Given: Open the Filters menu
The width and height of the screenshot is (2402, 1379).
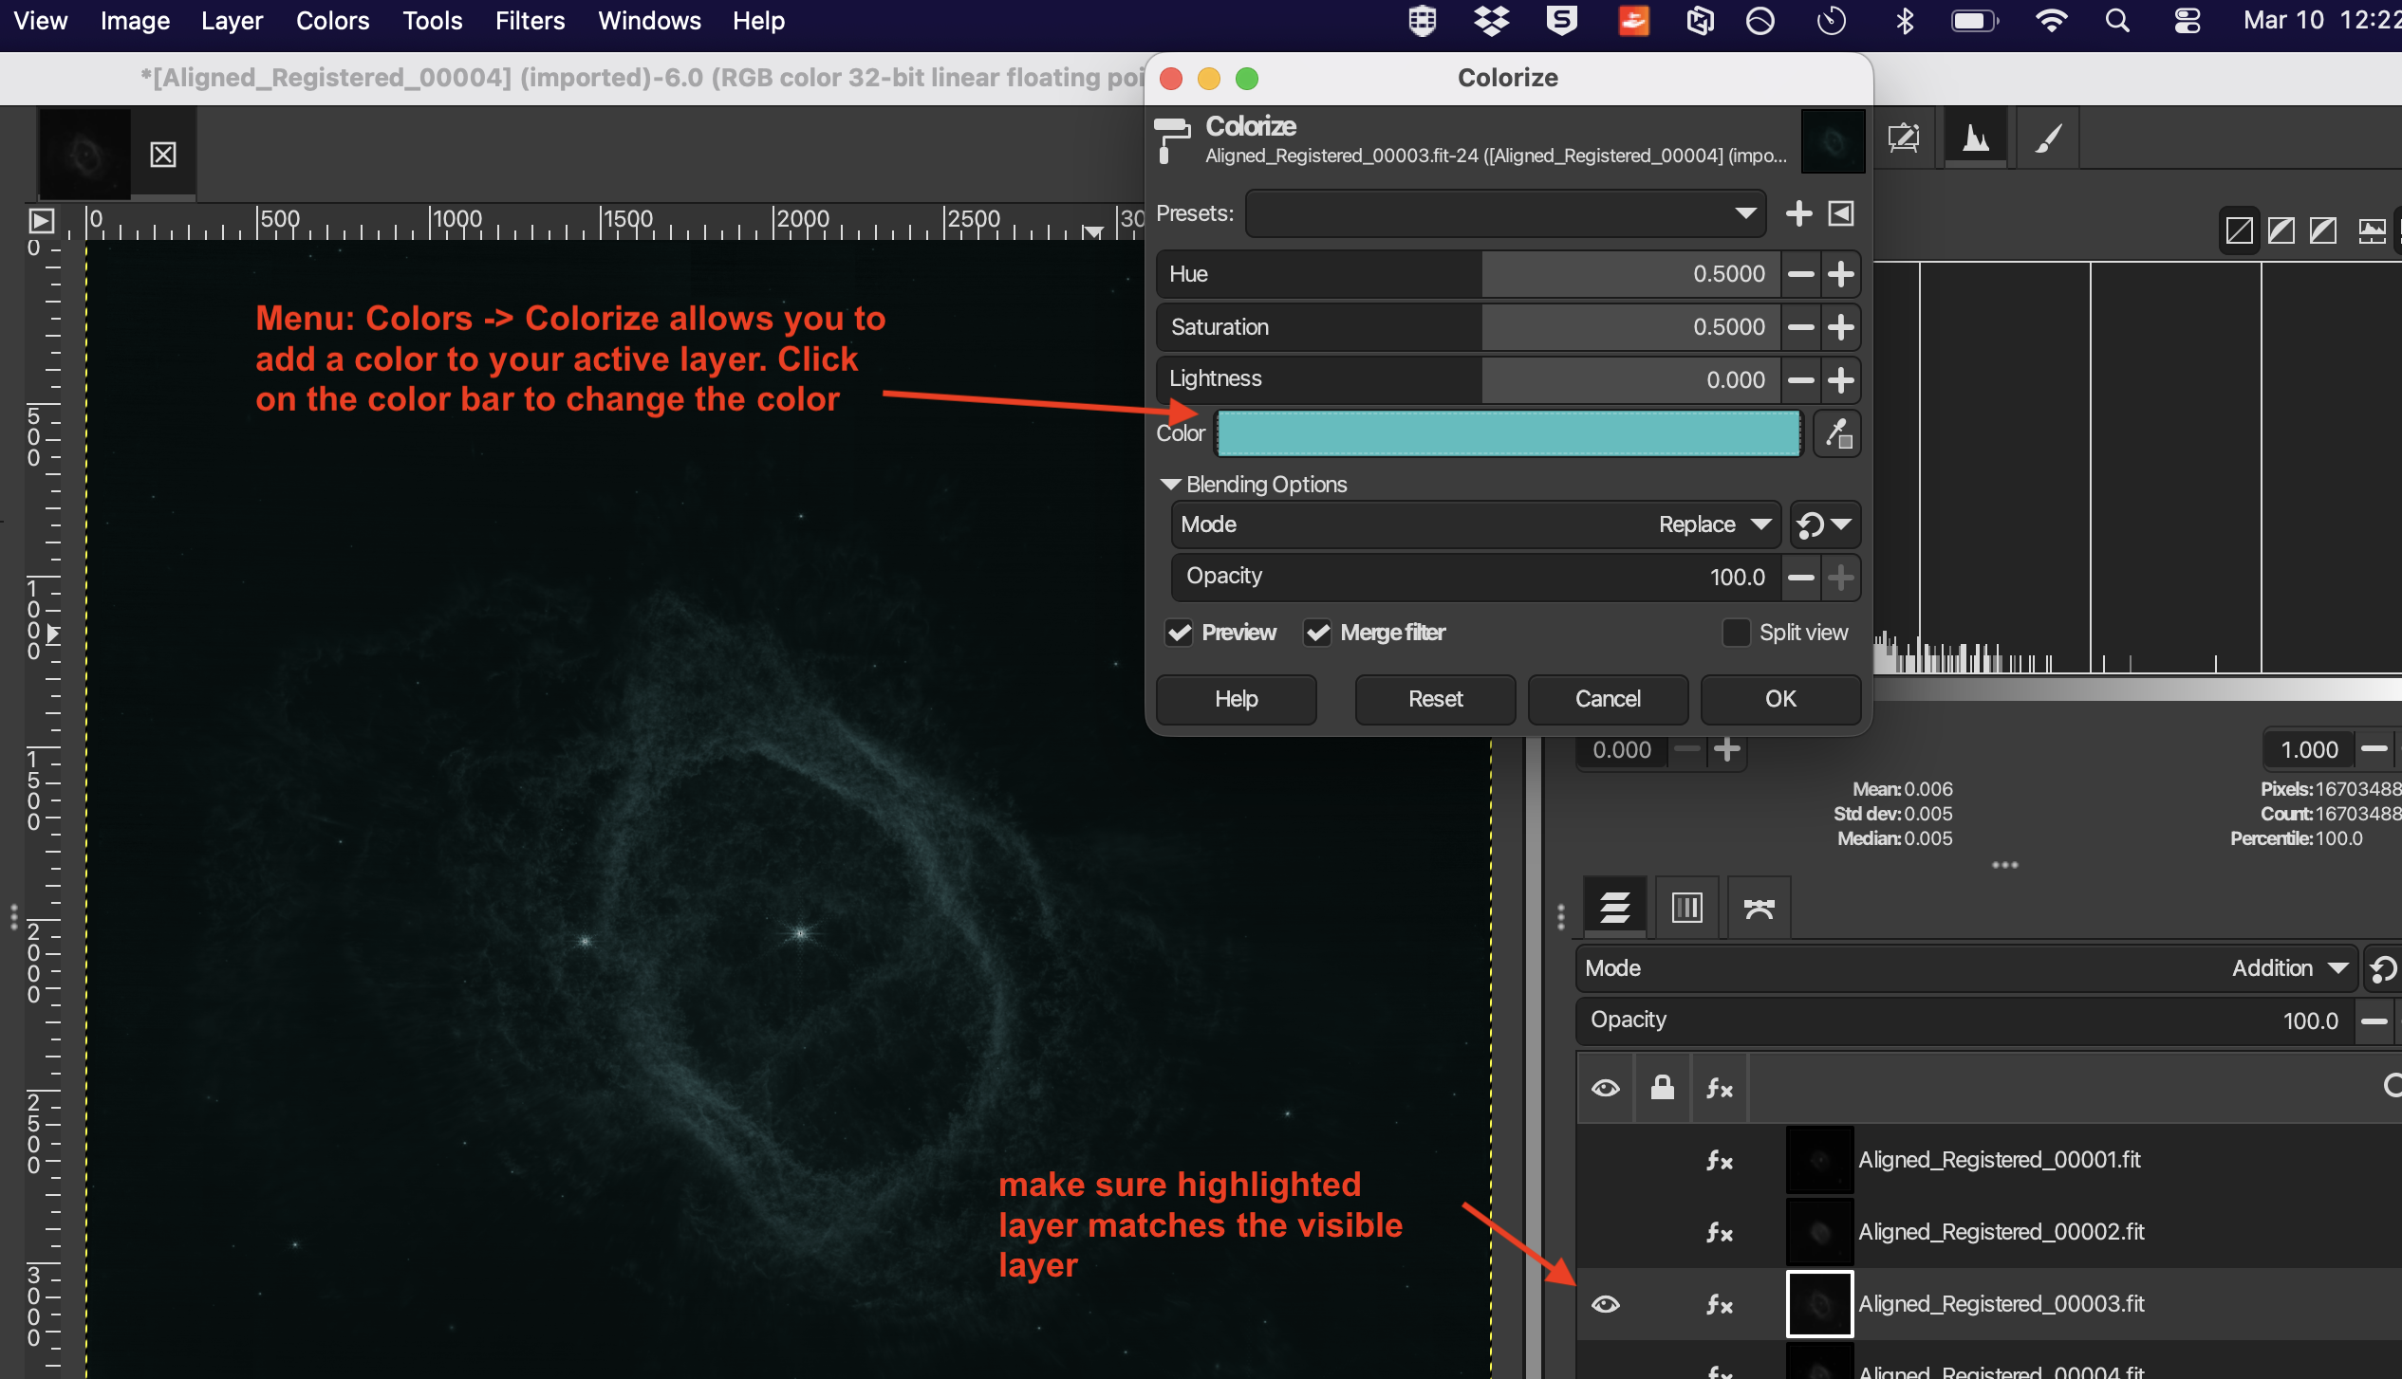Looking at the screenshot, I should pyautogui.click(x=530, y=21).
